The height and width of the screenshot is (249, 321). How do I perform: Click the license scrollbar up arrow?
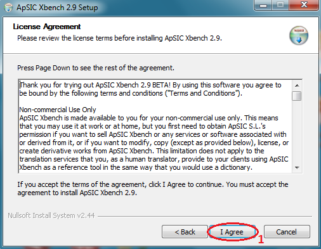pyautogui.click(x=297, y=86)
